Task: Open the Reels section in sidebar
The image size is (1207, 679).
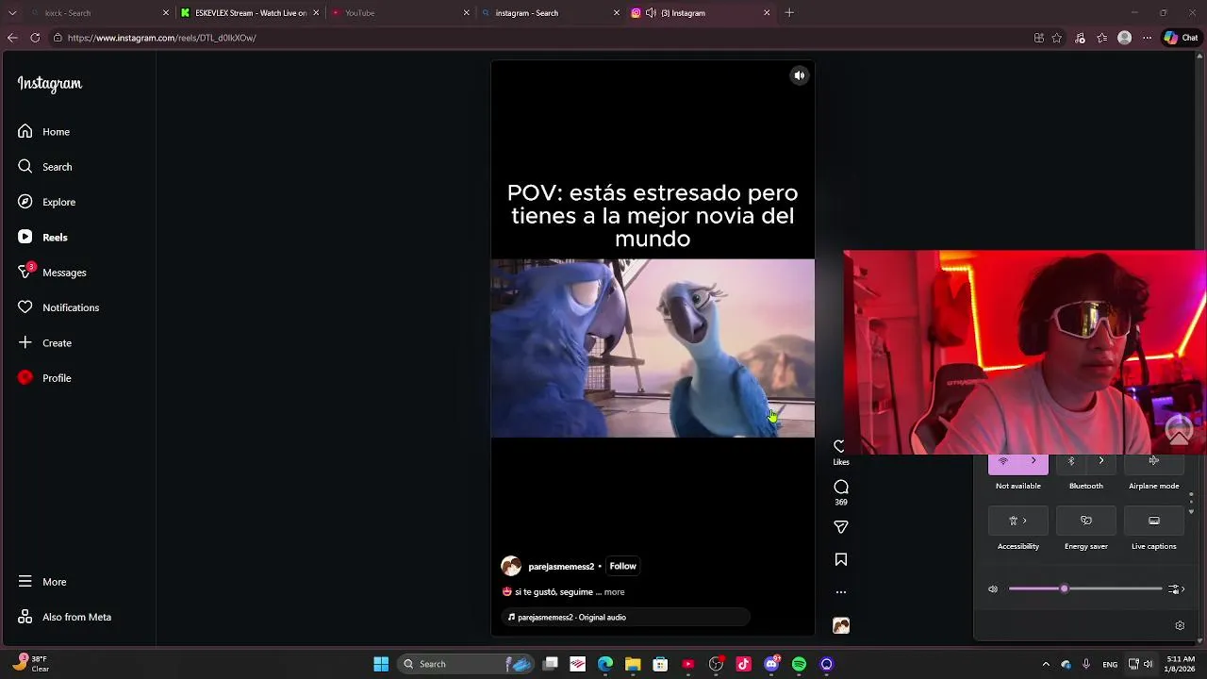Action: [x=42, y=237]
